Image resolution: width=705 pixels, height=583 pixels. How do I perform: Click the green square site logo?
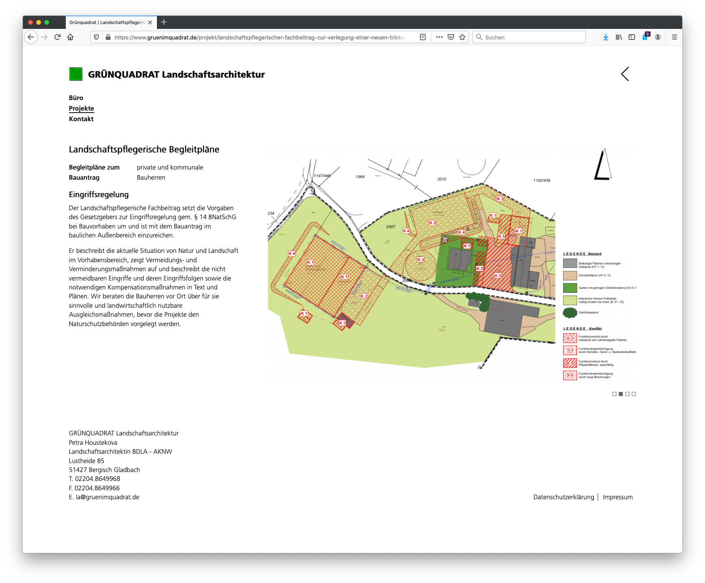pyautogui.click(x=76, y=74)
